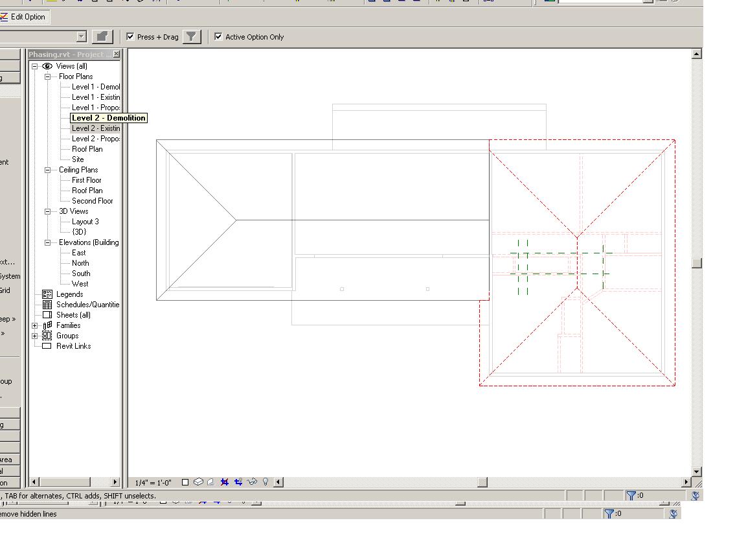The height and width of the screenshot is (560, 746).
Task: Collapse the Floor Plans tree node
Action: click(x=47, y=76)
